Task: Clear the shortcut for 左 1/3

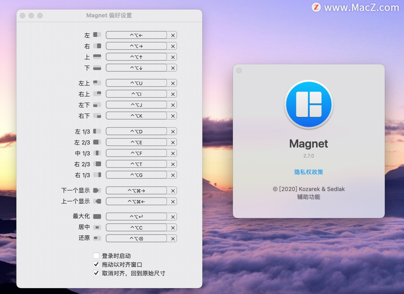Action: 173,132
